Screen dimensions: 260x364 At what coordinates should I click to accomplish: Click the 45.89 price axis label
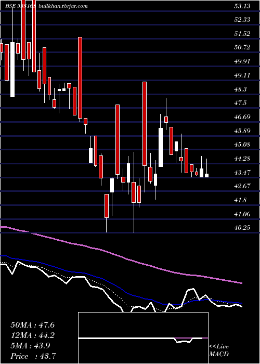point(242,131)
